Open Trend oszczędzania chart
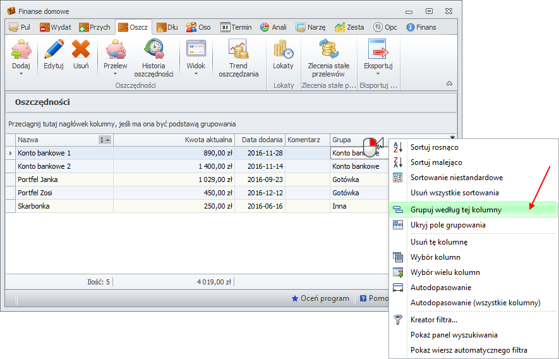 point(238,49)
